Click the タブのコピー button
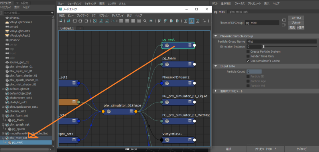 coord(302,149)
